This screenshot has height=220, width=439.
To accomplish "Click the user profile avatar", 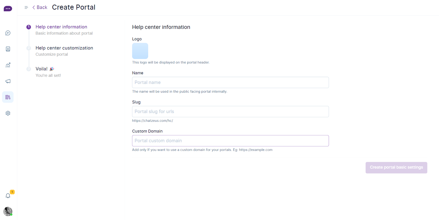I will tap(8, 211).
